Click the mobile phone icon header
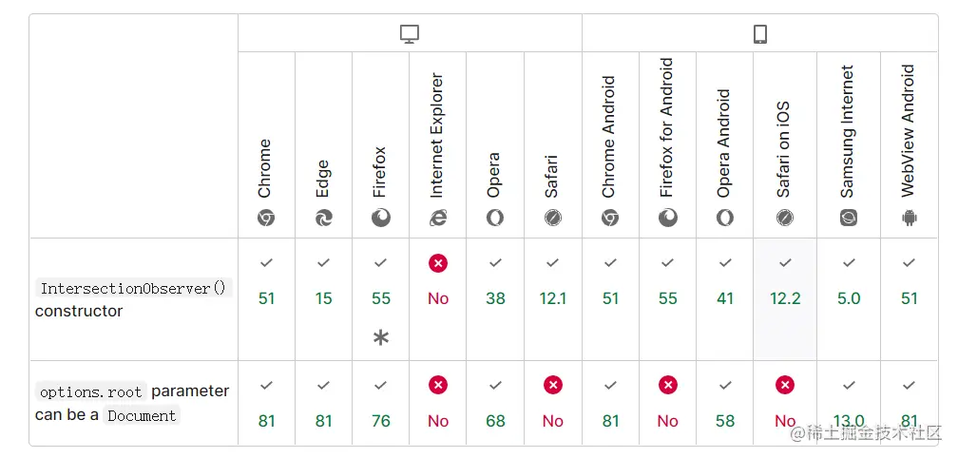The width and height of the screenshot is (958, 458). click(x=759, y=34)
